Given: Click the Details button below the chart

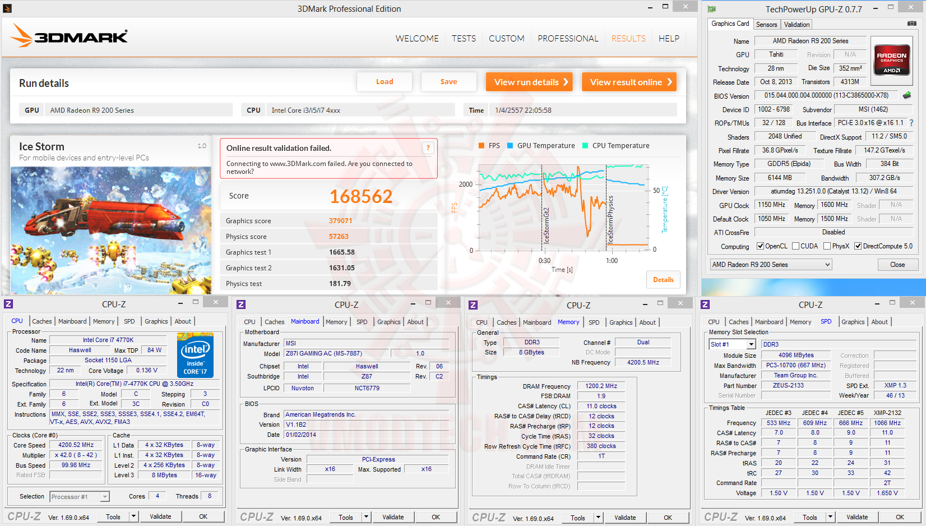Looking at the screenshot, I should [663, 280].
